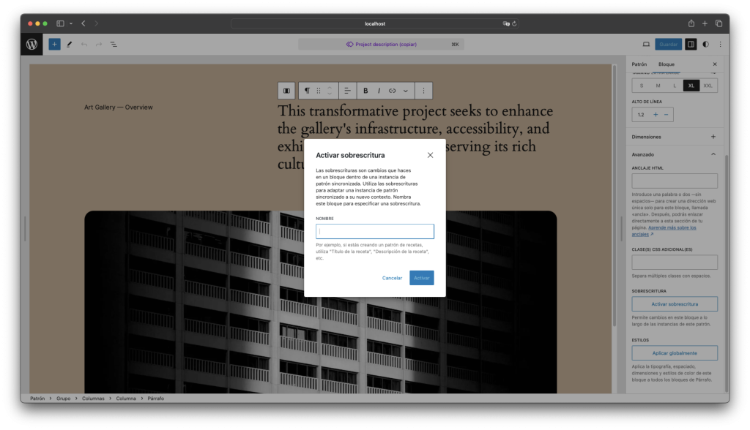Undo the last change

84,45
